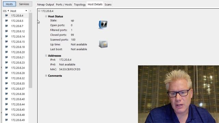Screen dimensions: 219x123
Task: Click the OS icon beside 172.20.8.35
Action: point(7,83)
